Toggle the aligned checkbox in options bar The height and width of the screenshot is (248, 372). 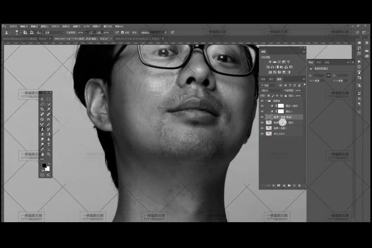pos(122,32)
